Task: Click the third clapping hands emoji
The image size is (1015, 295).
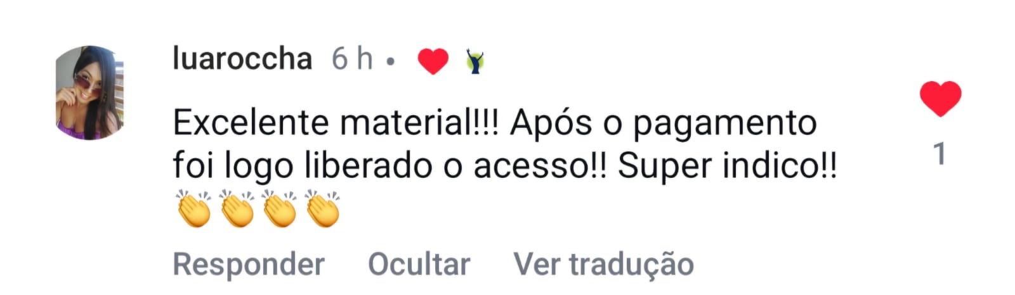Action: [x=280, y=209]
